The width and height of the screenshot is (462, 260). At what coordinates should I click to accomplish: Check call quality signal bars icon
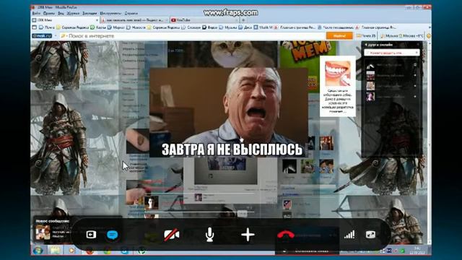(349, 235)
